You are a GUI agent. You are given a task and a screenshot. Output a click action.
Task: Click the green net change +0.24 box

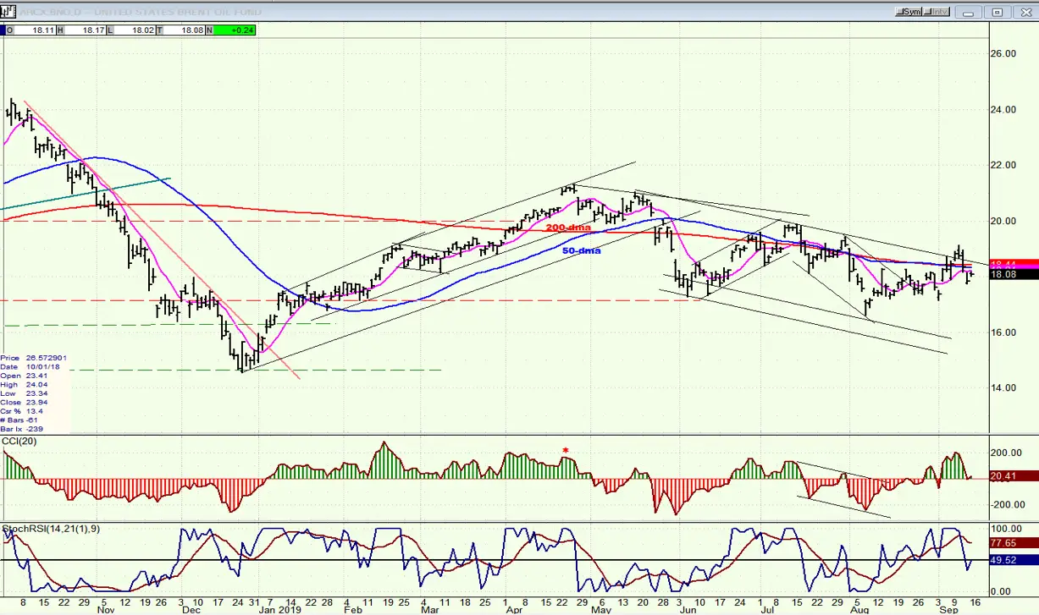click(x=235, y=30)
